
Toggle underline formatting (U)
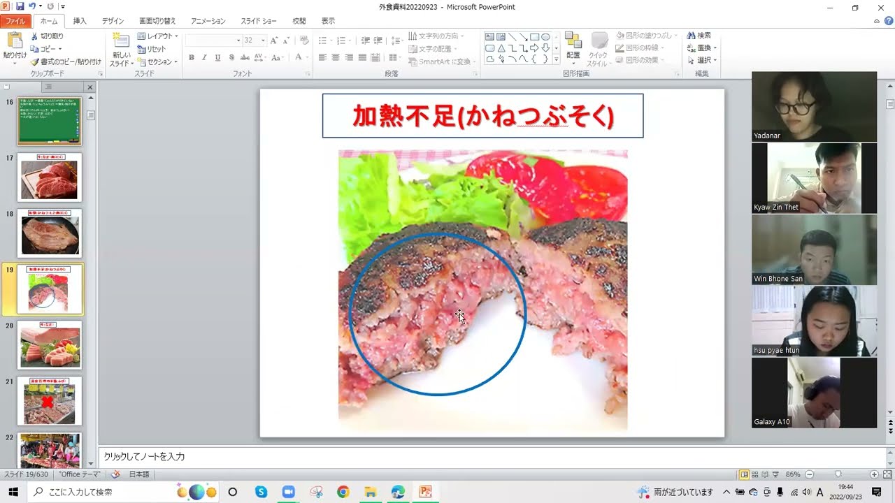(x=217, y=57)
